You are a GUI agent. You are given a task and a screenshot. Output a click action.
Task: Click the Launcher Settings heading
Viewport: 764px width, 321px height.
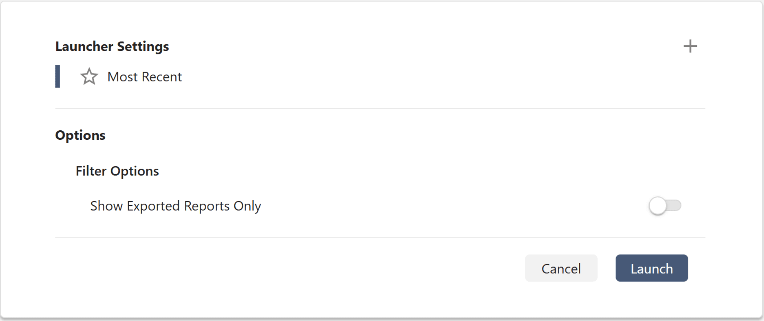[x=112, y=46]
